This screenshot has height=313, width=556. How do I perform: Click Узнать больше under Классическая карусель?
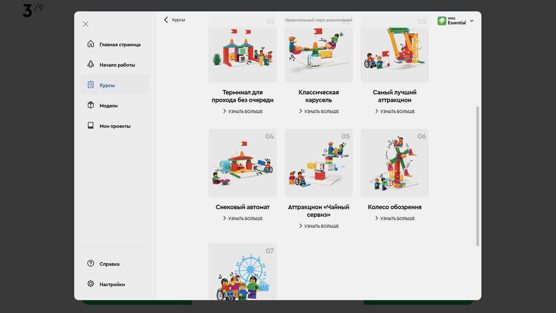coord(319,111)
